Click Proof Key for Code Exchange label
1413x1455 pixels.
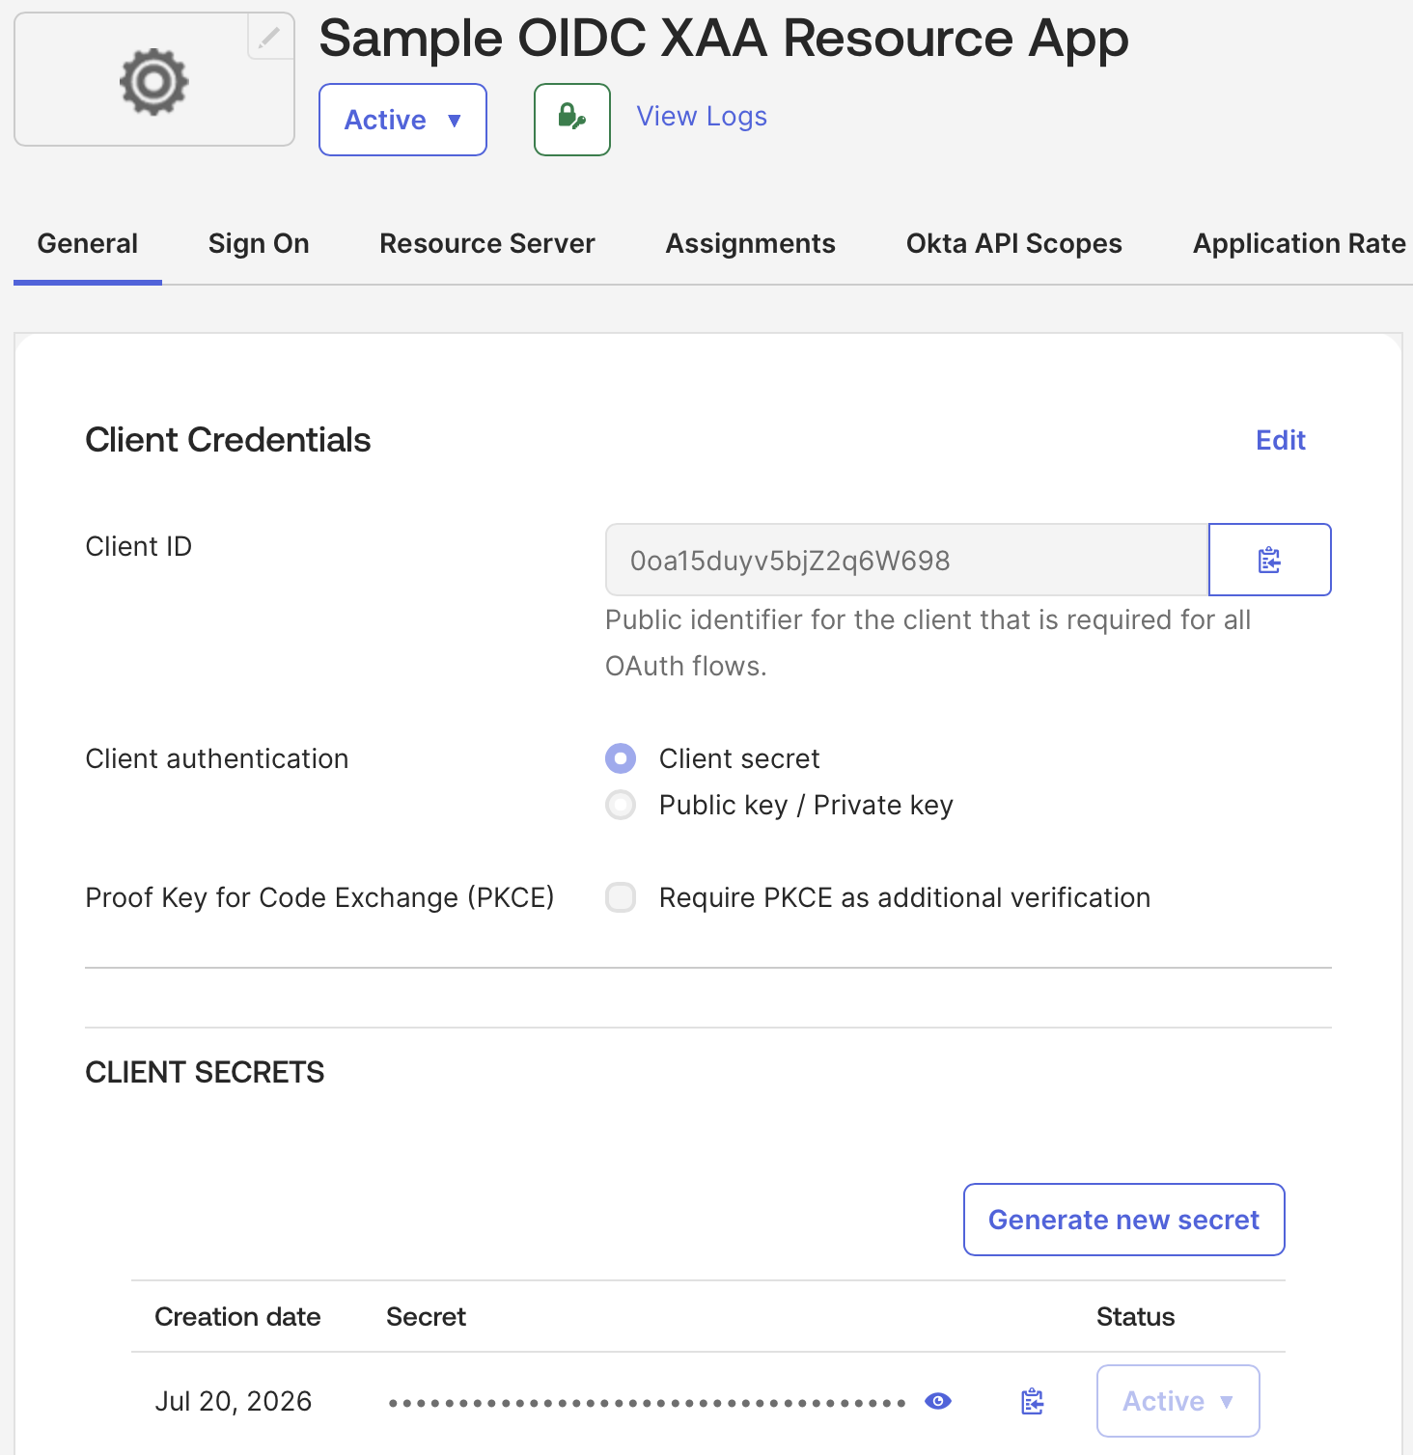click(x=319, y=897)
